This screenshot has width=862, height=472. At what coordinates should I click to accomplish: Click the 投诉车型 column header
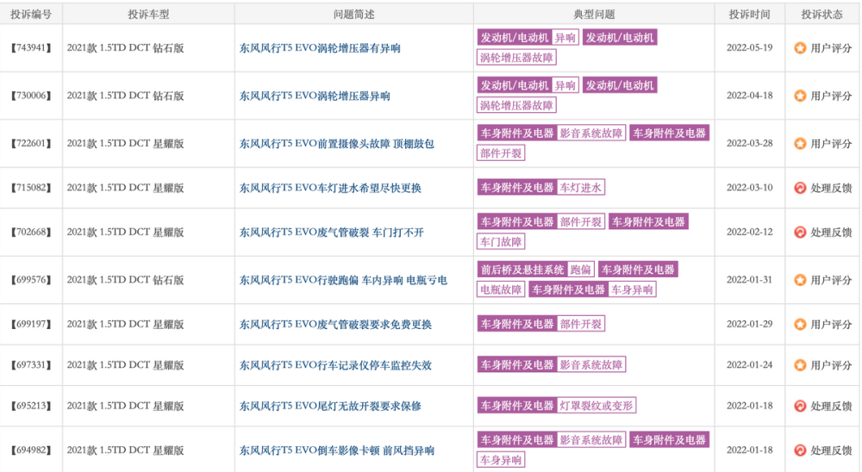(x=148, y=15)
